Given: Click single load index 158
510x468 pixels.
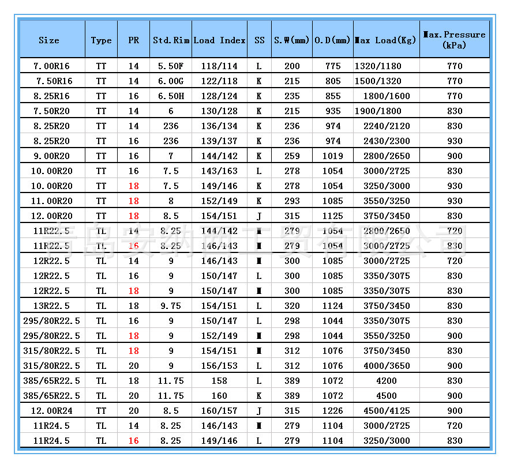Looking at the screenshot, I should [x=219, y=380].
